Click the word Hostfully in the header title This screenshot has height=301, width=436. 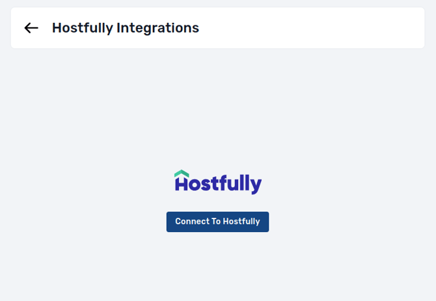(x=83, y=28)
